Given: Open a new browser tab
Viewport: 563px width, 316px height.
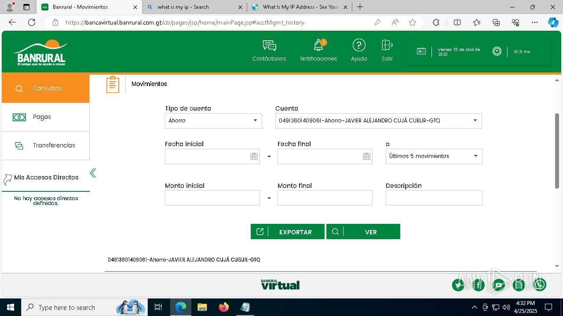Looking at the screenshot, I should pyautogui.click(x=360, y=7).
